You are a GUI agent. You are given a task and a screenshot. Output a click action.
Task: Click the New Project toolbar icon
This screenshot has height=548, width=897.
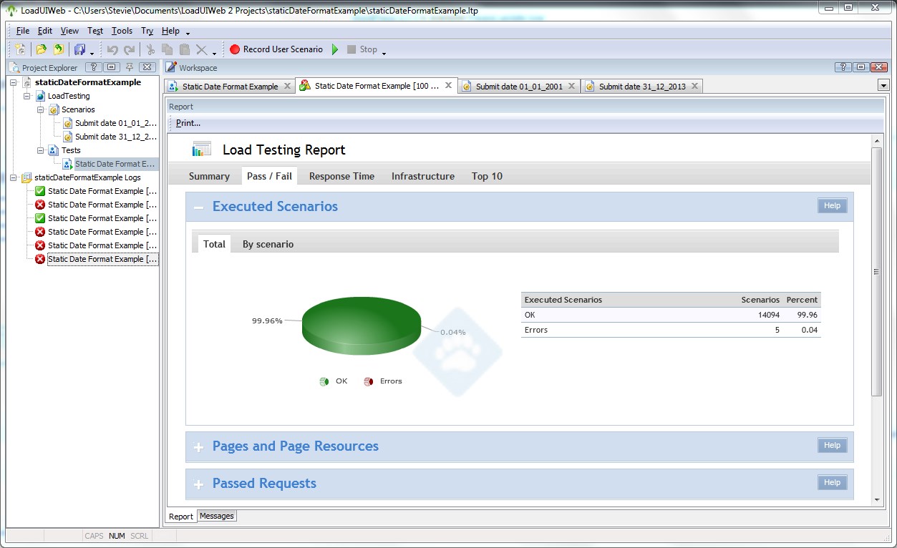point(21,49)
